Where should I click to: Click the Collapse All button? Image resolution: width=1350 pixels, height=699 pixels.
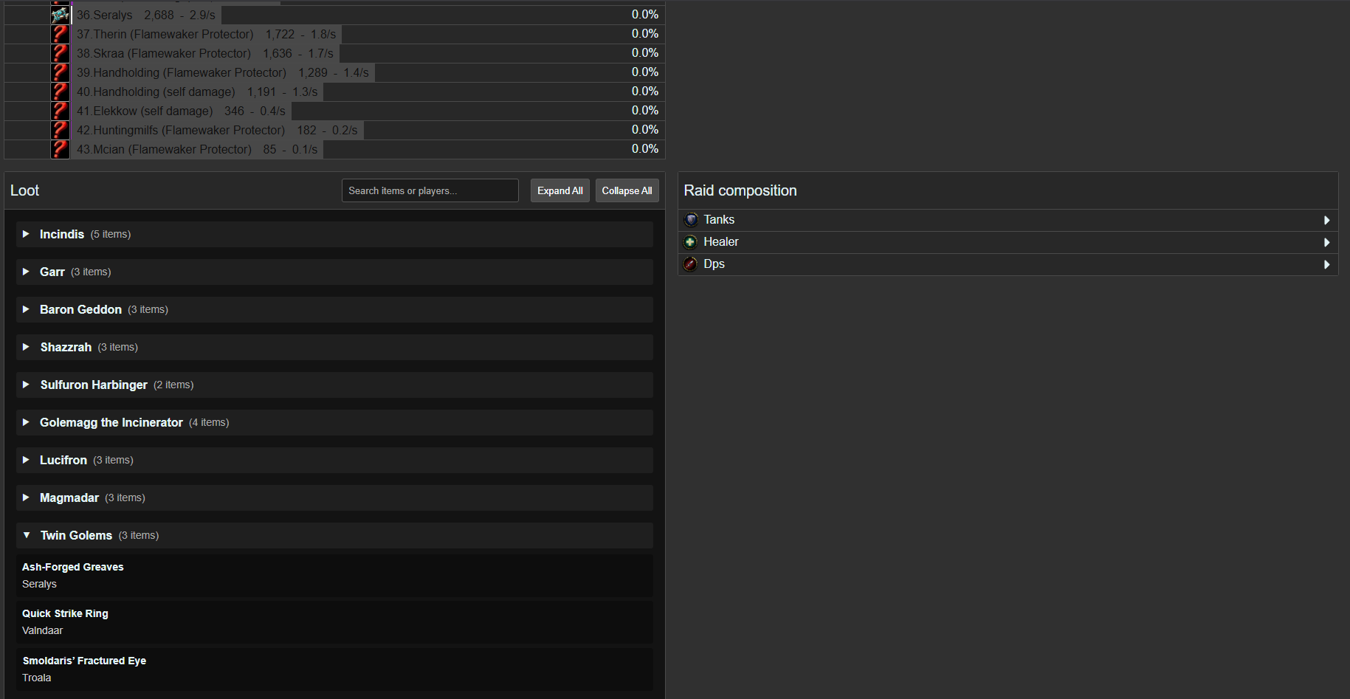click(x=627, y=190)
